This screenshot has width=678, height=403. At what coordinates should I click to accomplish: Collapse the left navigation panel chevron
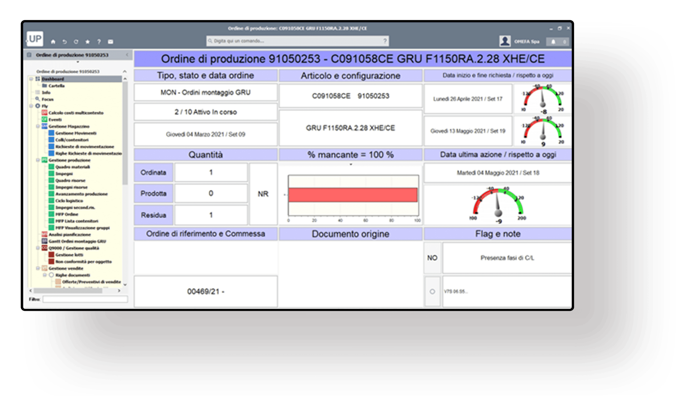pos(127,55)
